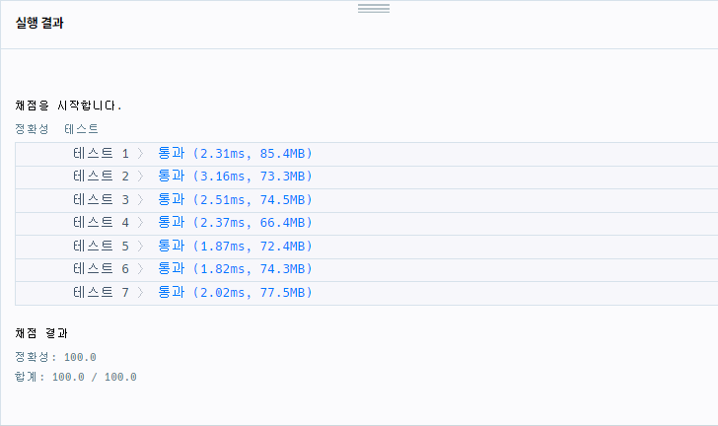Click the 실행 결과 heading

pos(39,23)
